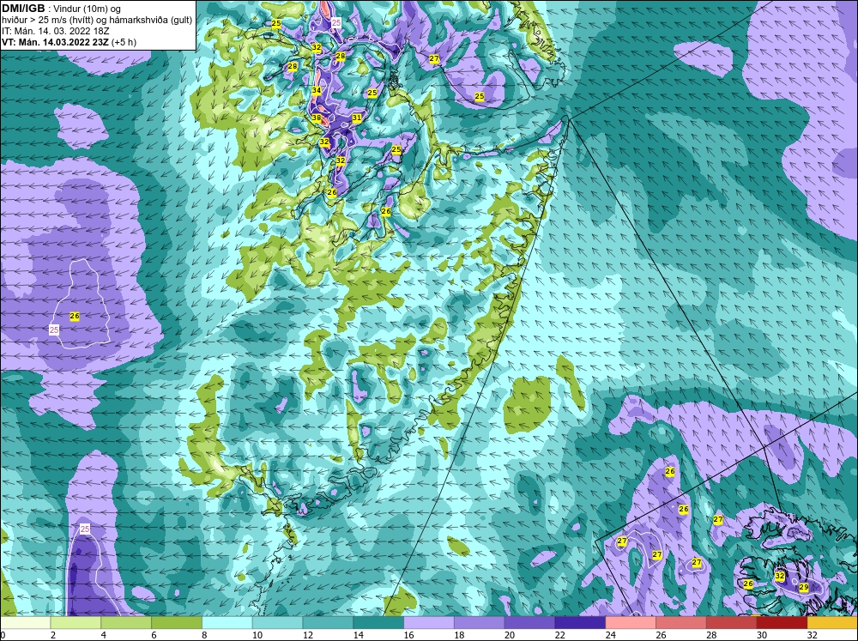This screenshot has height=641, width=858.
Task: Pick the 4–6 m/s green legend swatch
Action: (x=126, y=622)
